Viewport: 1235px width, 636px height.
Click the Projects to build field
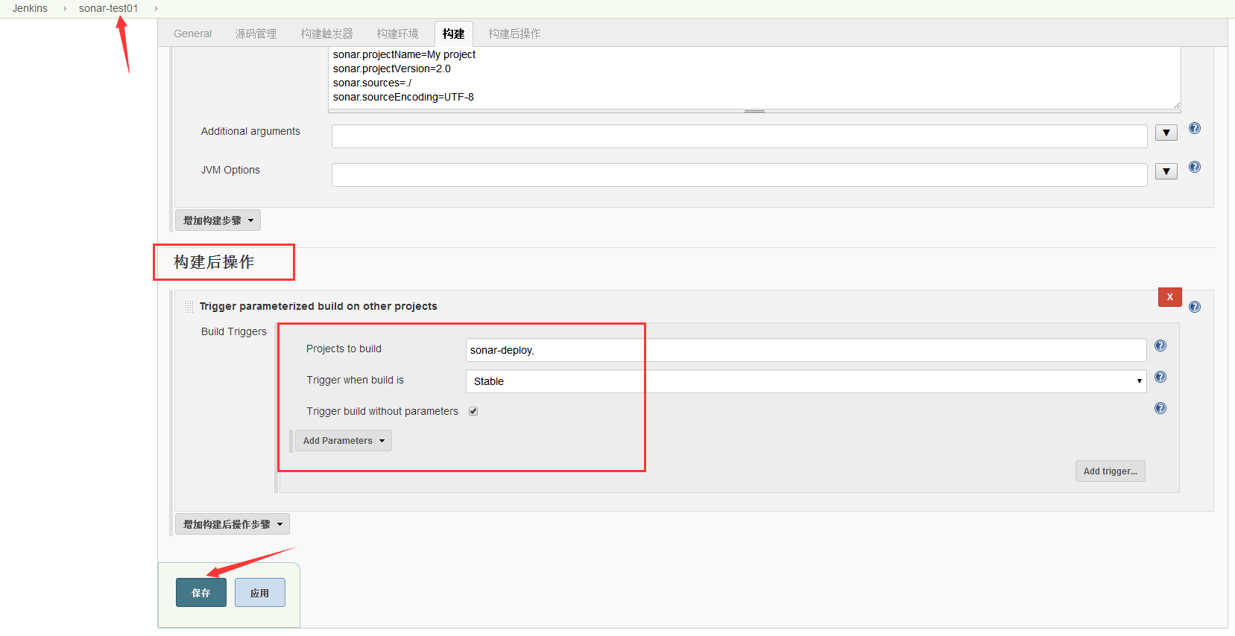(x=806, y=350)
